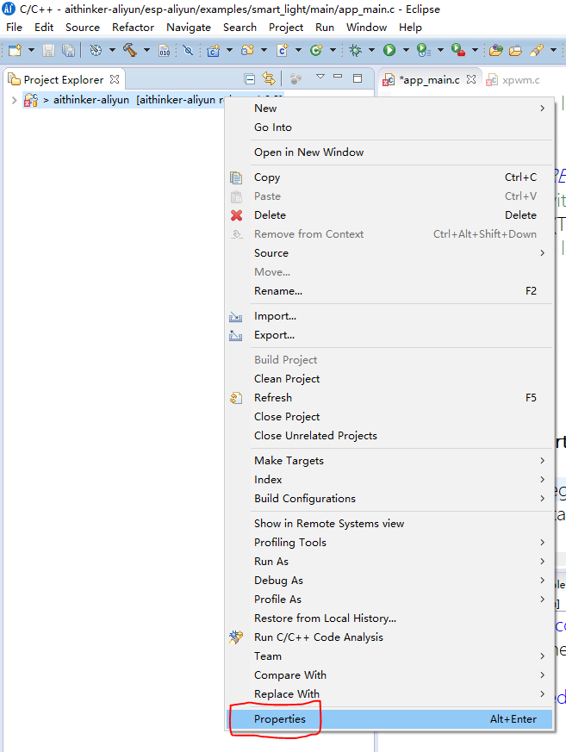Viewport: 566px width, 752px height.
Task: Click the Build Configuration gear icon
Action: [x=96, y=50]
